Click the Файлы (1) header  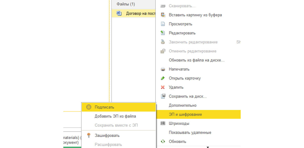pyautogui.click(x=134, y=4)
